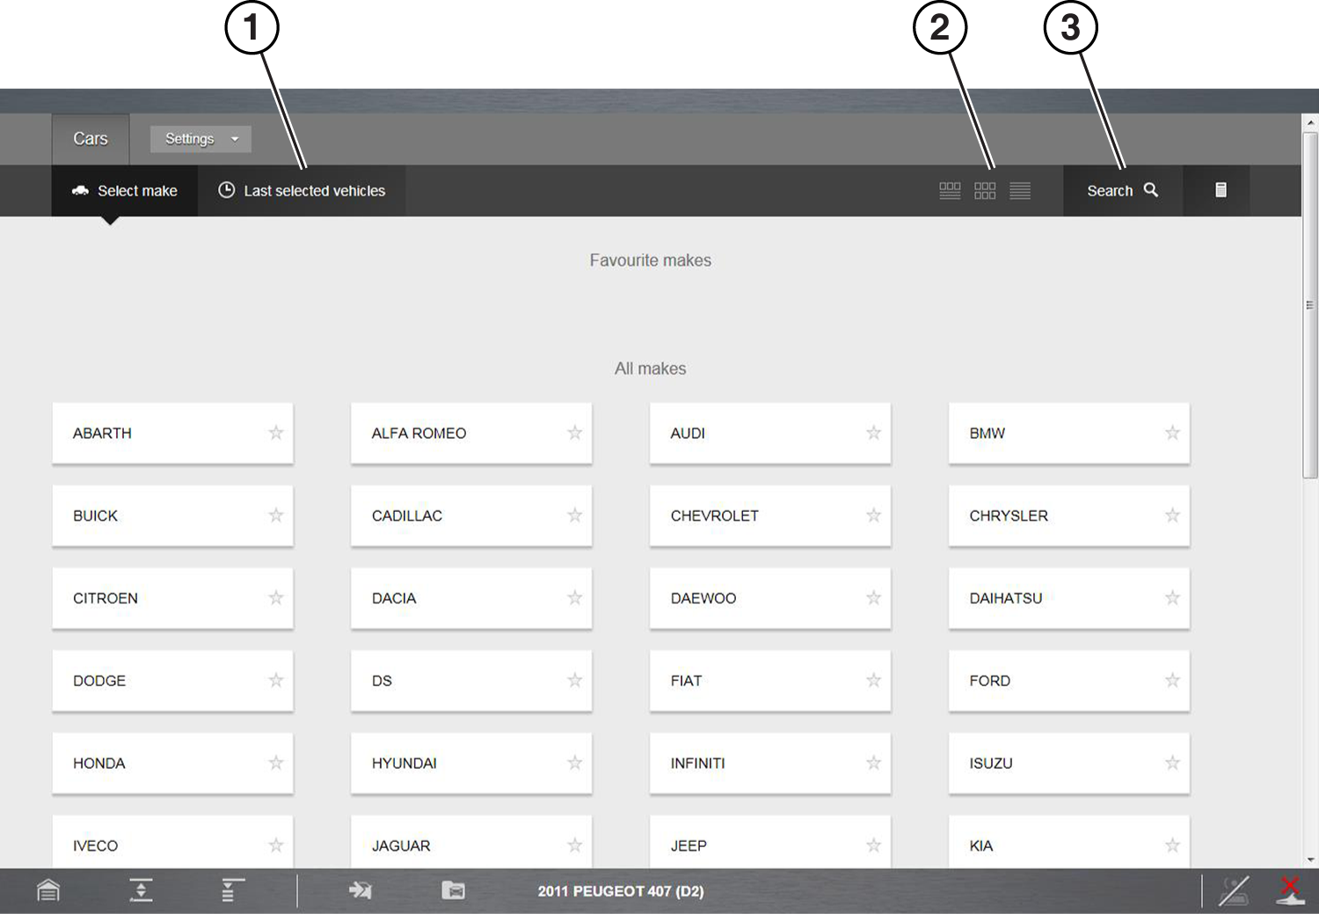
Task: Open the Cars tab
Action: (x=91, y=139)
